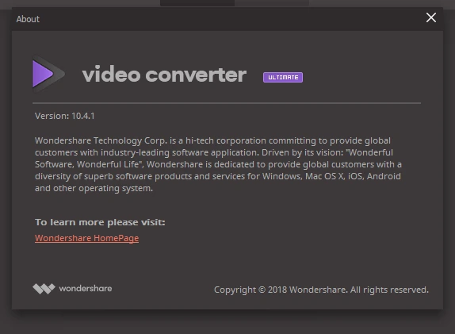Click the Version: 10.4.1 label

(x=65, y=116)
